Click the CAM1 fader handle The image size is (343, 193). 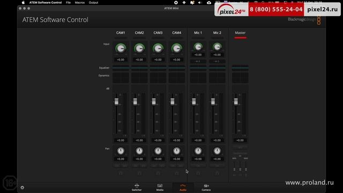pos(116,101)
